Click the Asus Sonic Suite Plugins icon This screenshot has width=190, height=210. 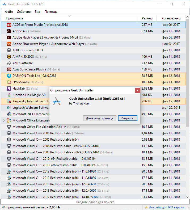click(x=9, y=69)
